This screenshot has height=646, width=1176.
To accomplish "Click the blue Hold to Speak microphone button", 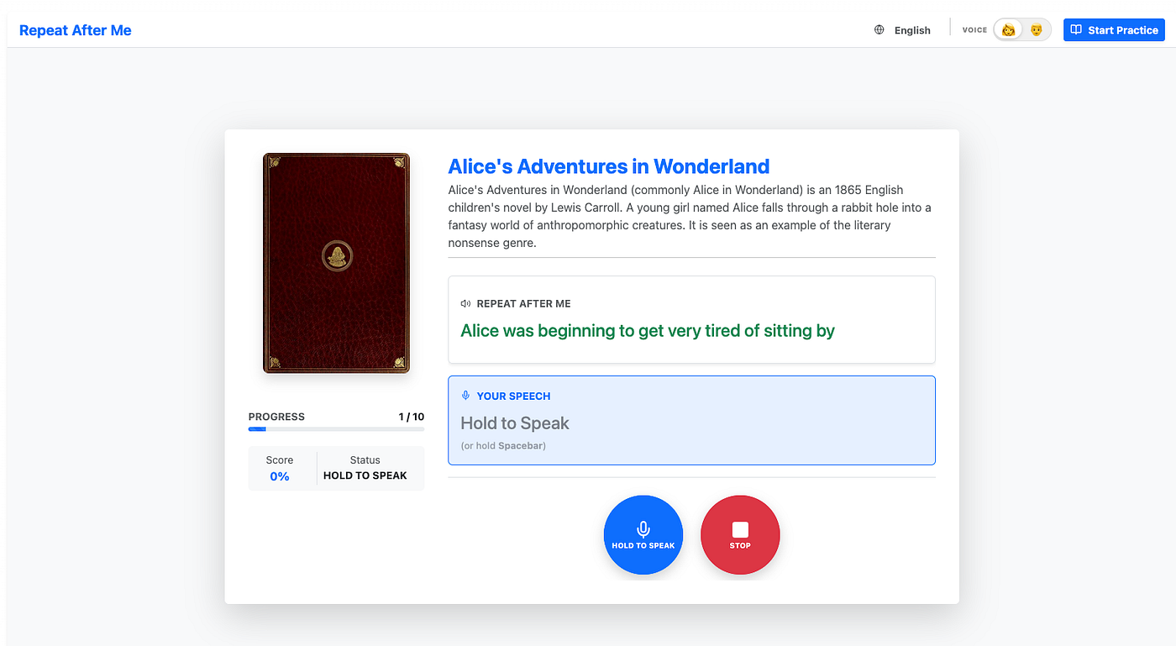I will pyautogui.click(x=643, y=535).
